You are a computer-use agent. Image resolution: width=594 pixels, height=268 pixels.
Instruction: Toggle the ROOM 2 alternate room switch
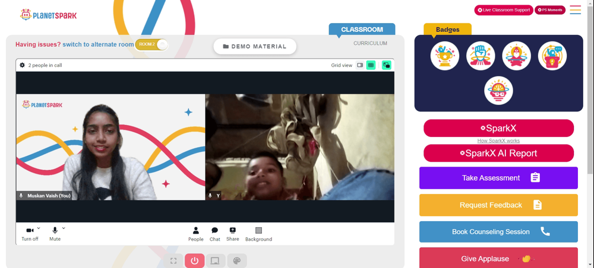(x=151, y=44)
